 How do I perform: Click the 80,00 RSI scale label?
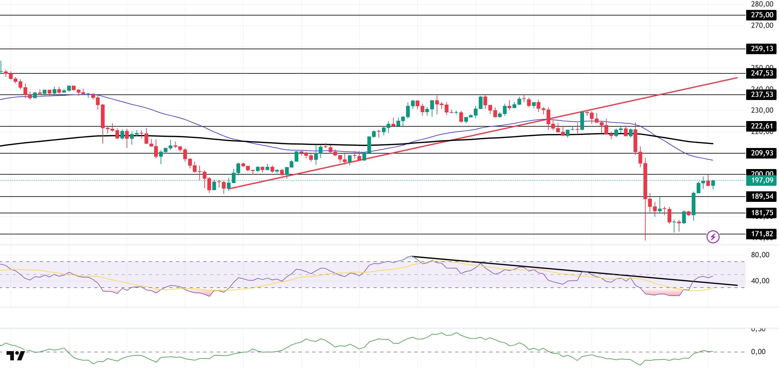tap(760, 255)
